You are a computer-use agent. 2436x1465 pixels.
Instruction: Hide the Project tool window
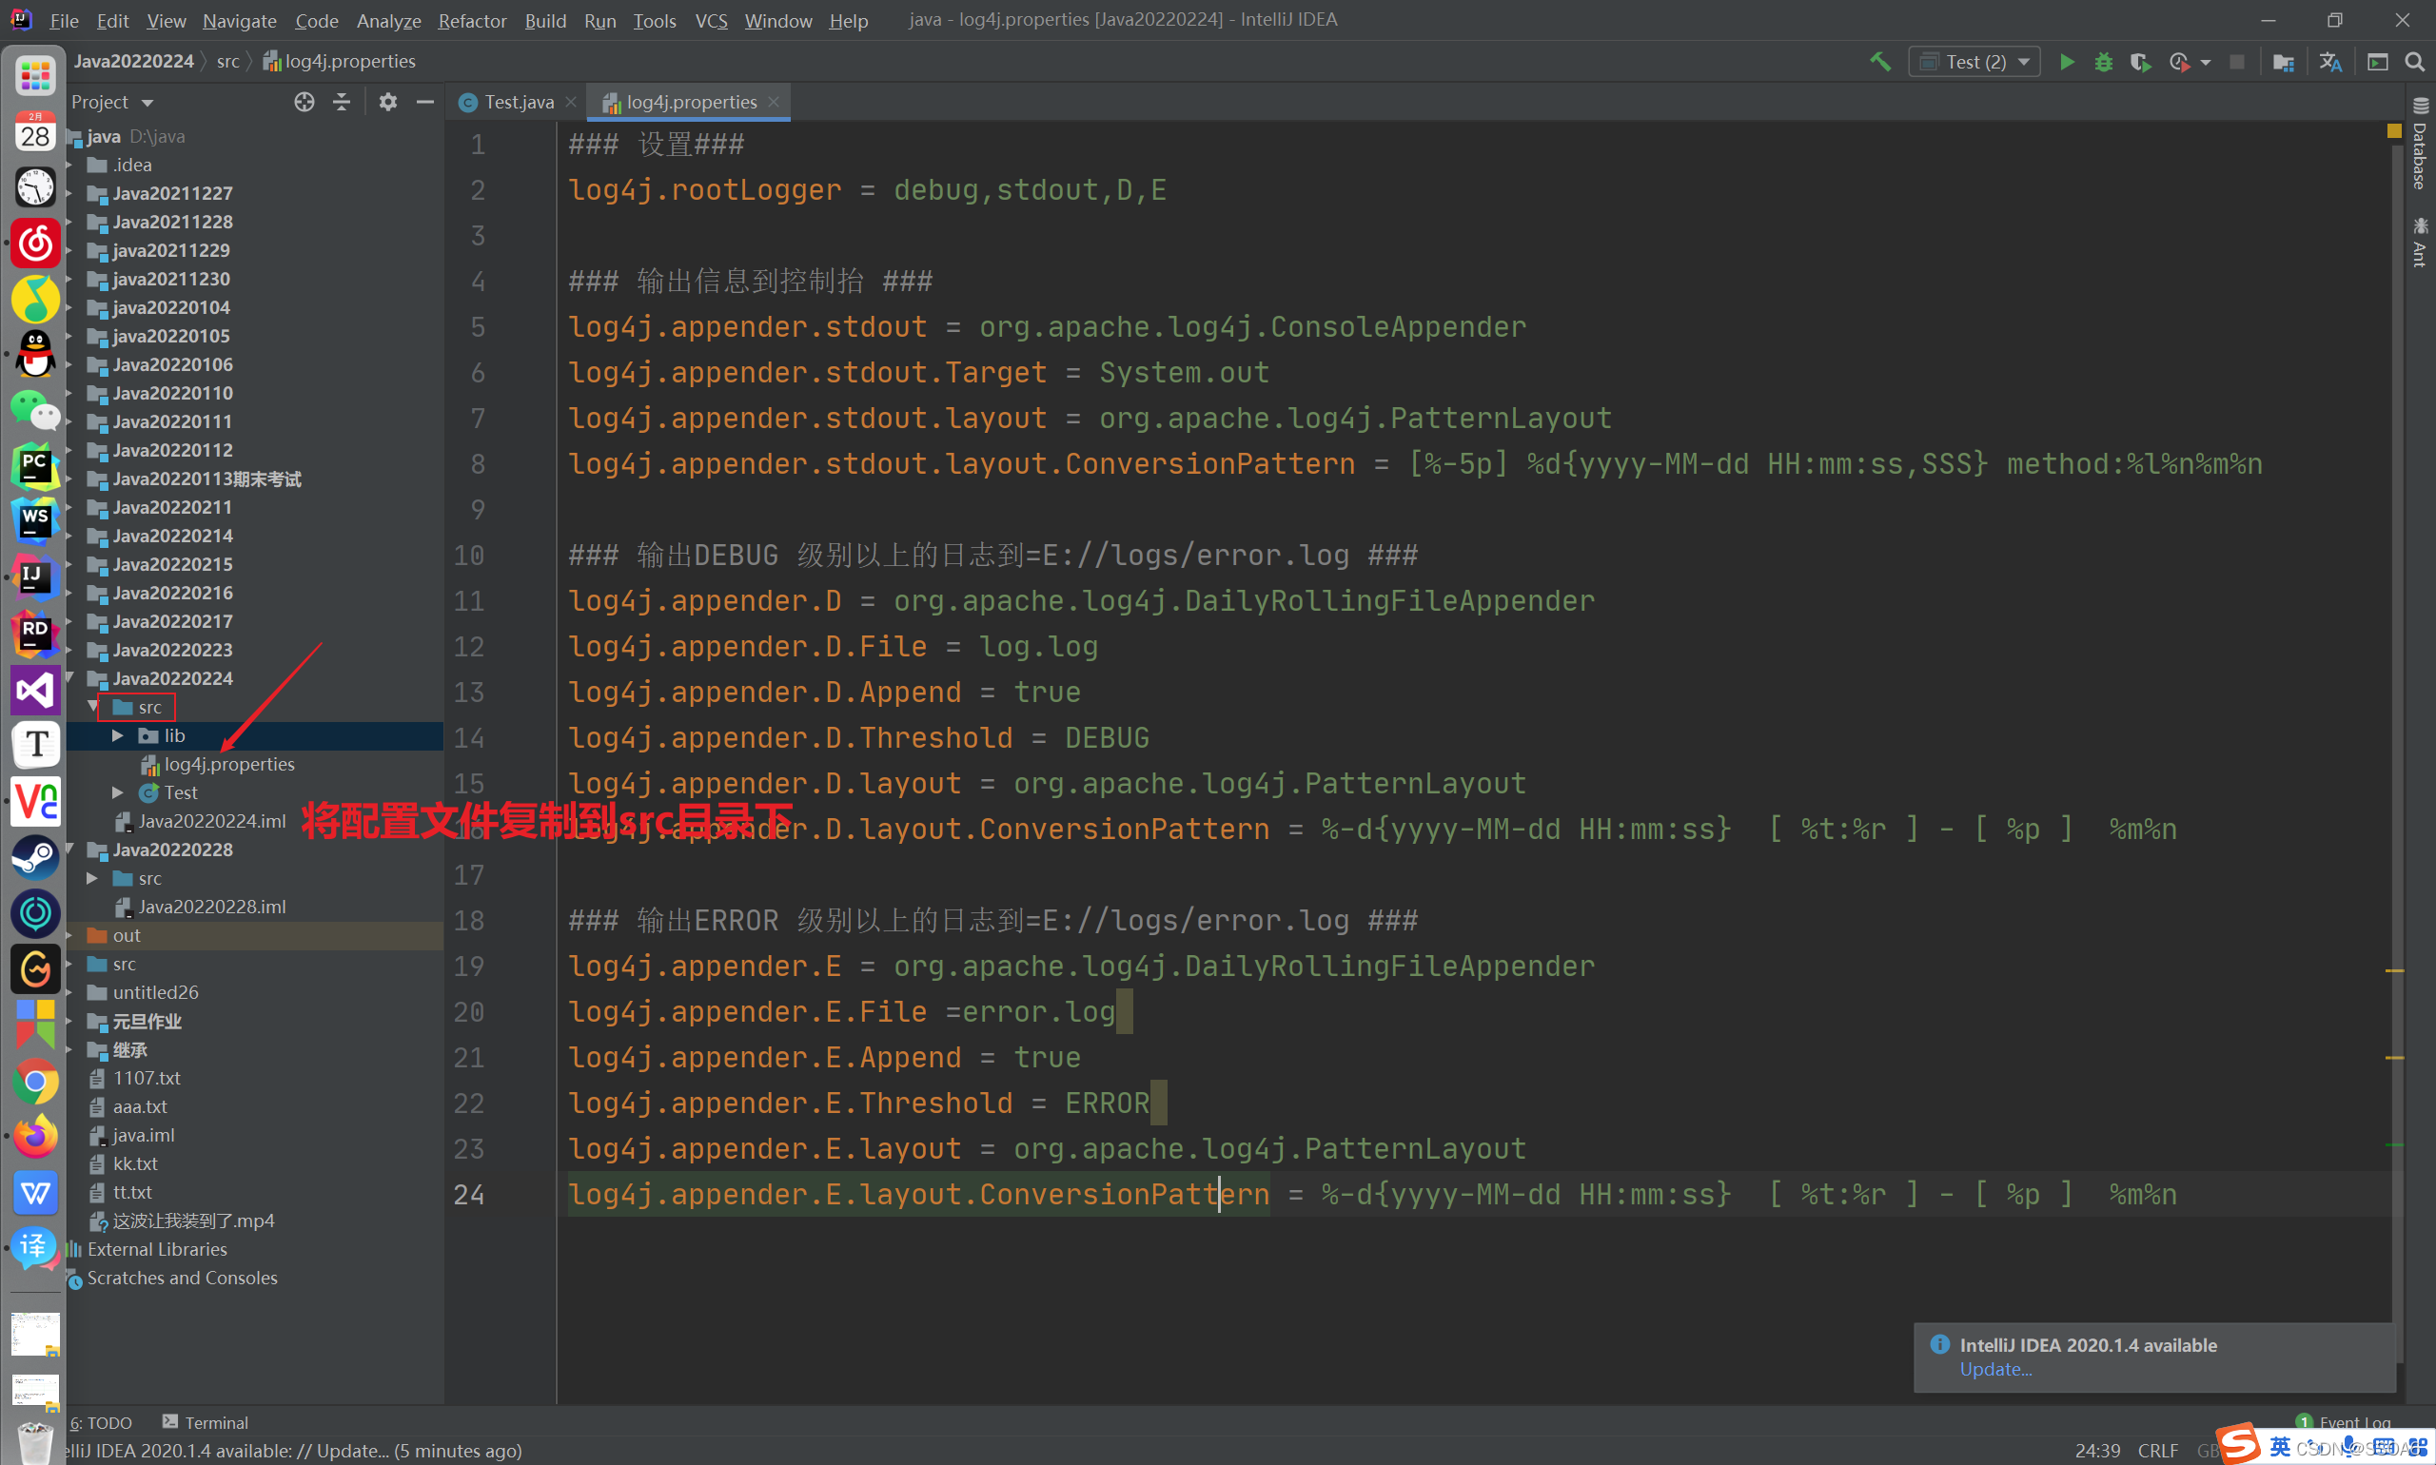(x=425, y=102)
